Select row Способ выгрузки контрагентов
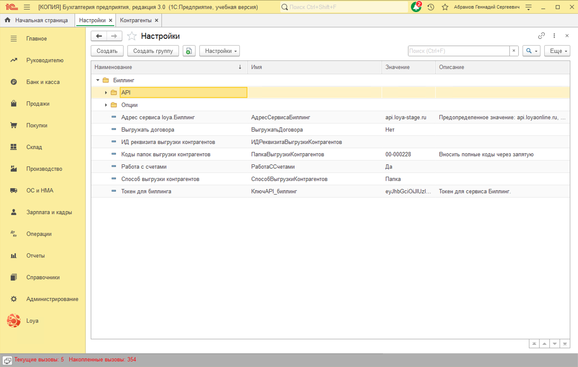 click(x=331, y=179)
